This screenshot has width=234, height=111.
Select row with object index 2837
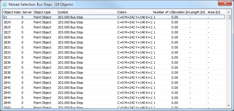pyautogui.click(x=114, y=67)
